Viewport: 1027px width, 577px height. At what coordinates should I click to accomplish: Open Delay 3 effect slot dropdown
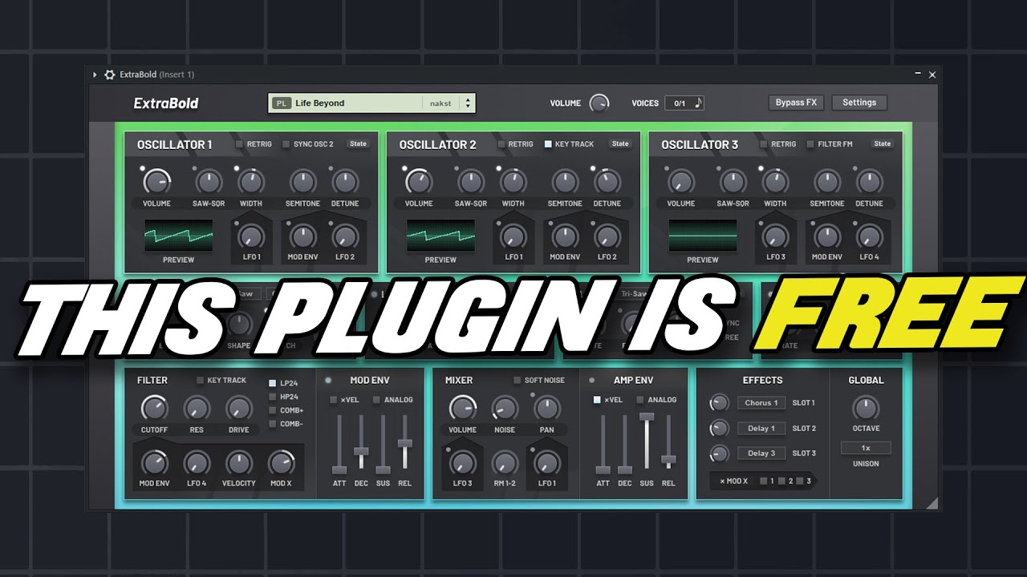point(761,454)
